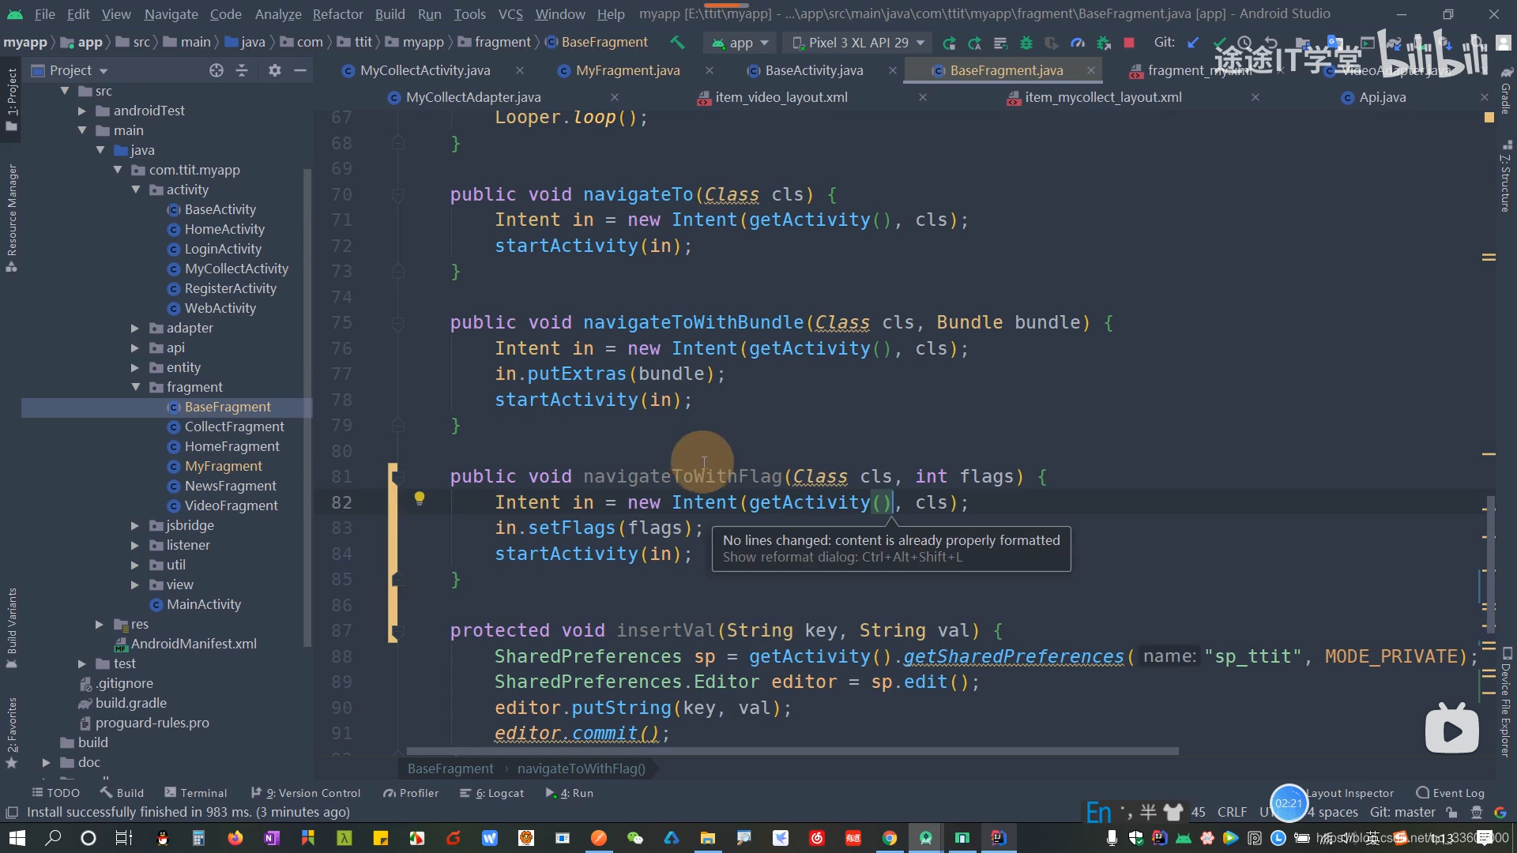Expand the entity folder
This screenshot has width=1517, height=853.
click(134, 367)
